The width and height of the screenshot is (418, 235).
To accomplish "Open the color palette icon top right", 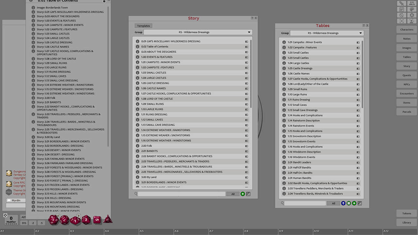I will (x=411, y=9).
